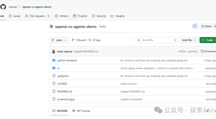Click the commits history clock icon

tap(202, 51)
